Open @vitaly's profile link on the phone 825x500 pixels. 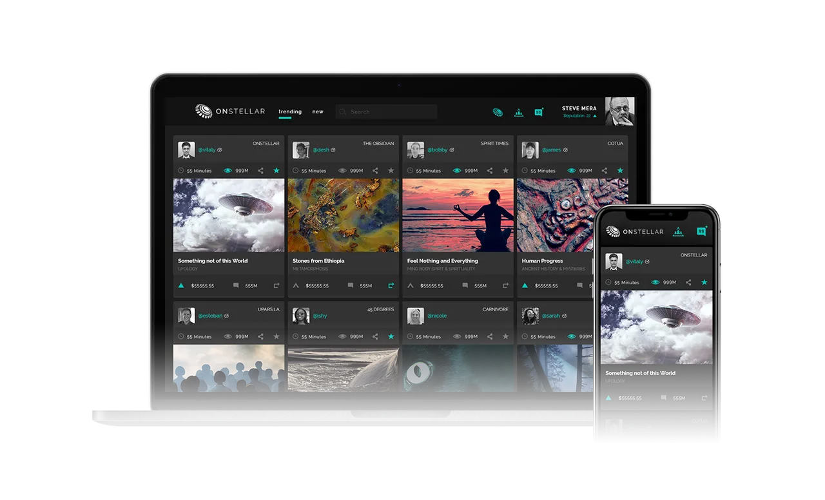tap(635, 262)
